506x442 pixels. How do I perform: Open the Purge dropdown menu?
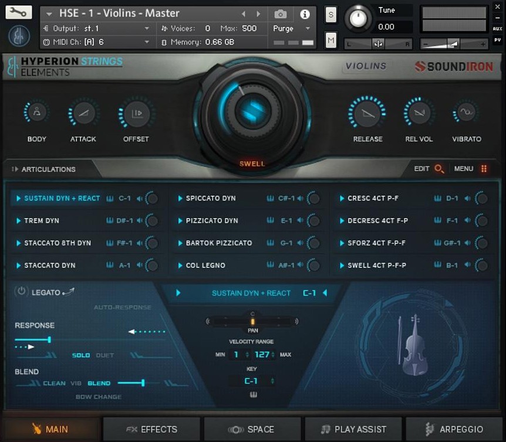pos(291,28)
